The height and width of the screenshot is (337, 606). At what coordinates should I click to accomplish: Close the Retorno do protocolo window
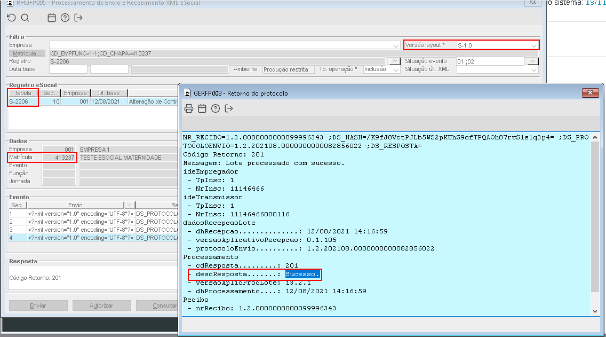[590, 93]
